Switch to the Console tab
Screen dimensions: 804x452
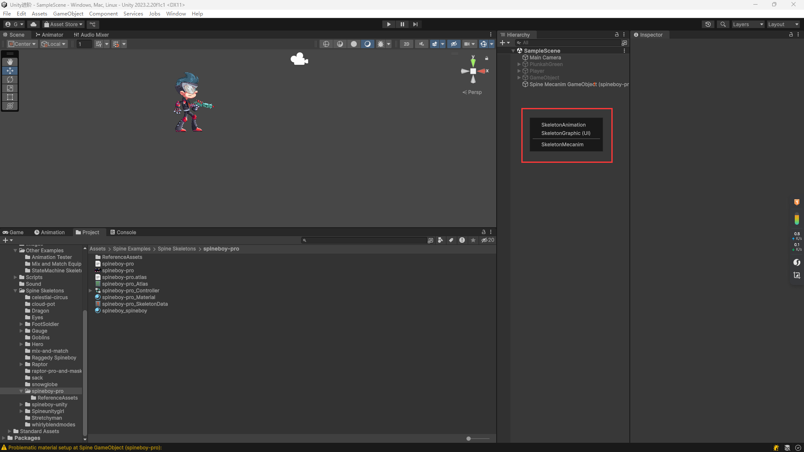coord(123,232)
